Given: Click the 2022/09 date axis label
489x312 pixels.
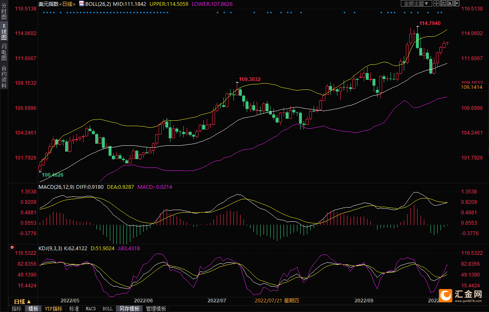Looking at the screenshot, I should (364, 300).
